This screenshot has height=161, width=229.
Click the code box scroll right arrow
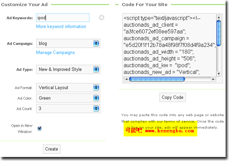213,79
